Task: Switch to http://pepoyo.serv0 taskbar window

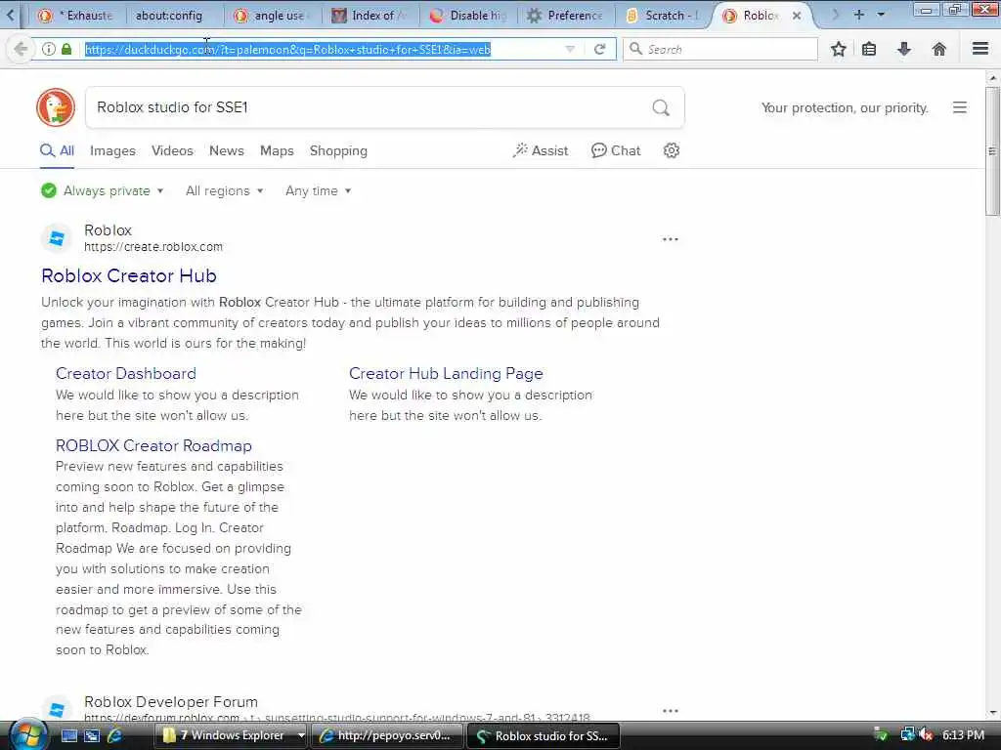Action: tap(387, 735)
